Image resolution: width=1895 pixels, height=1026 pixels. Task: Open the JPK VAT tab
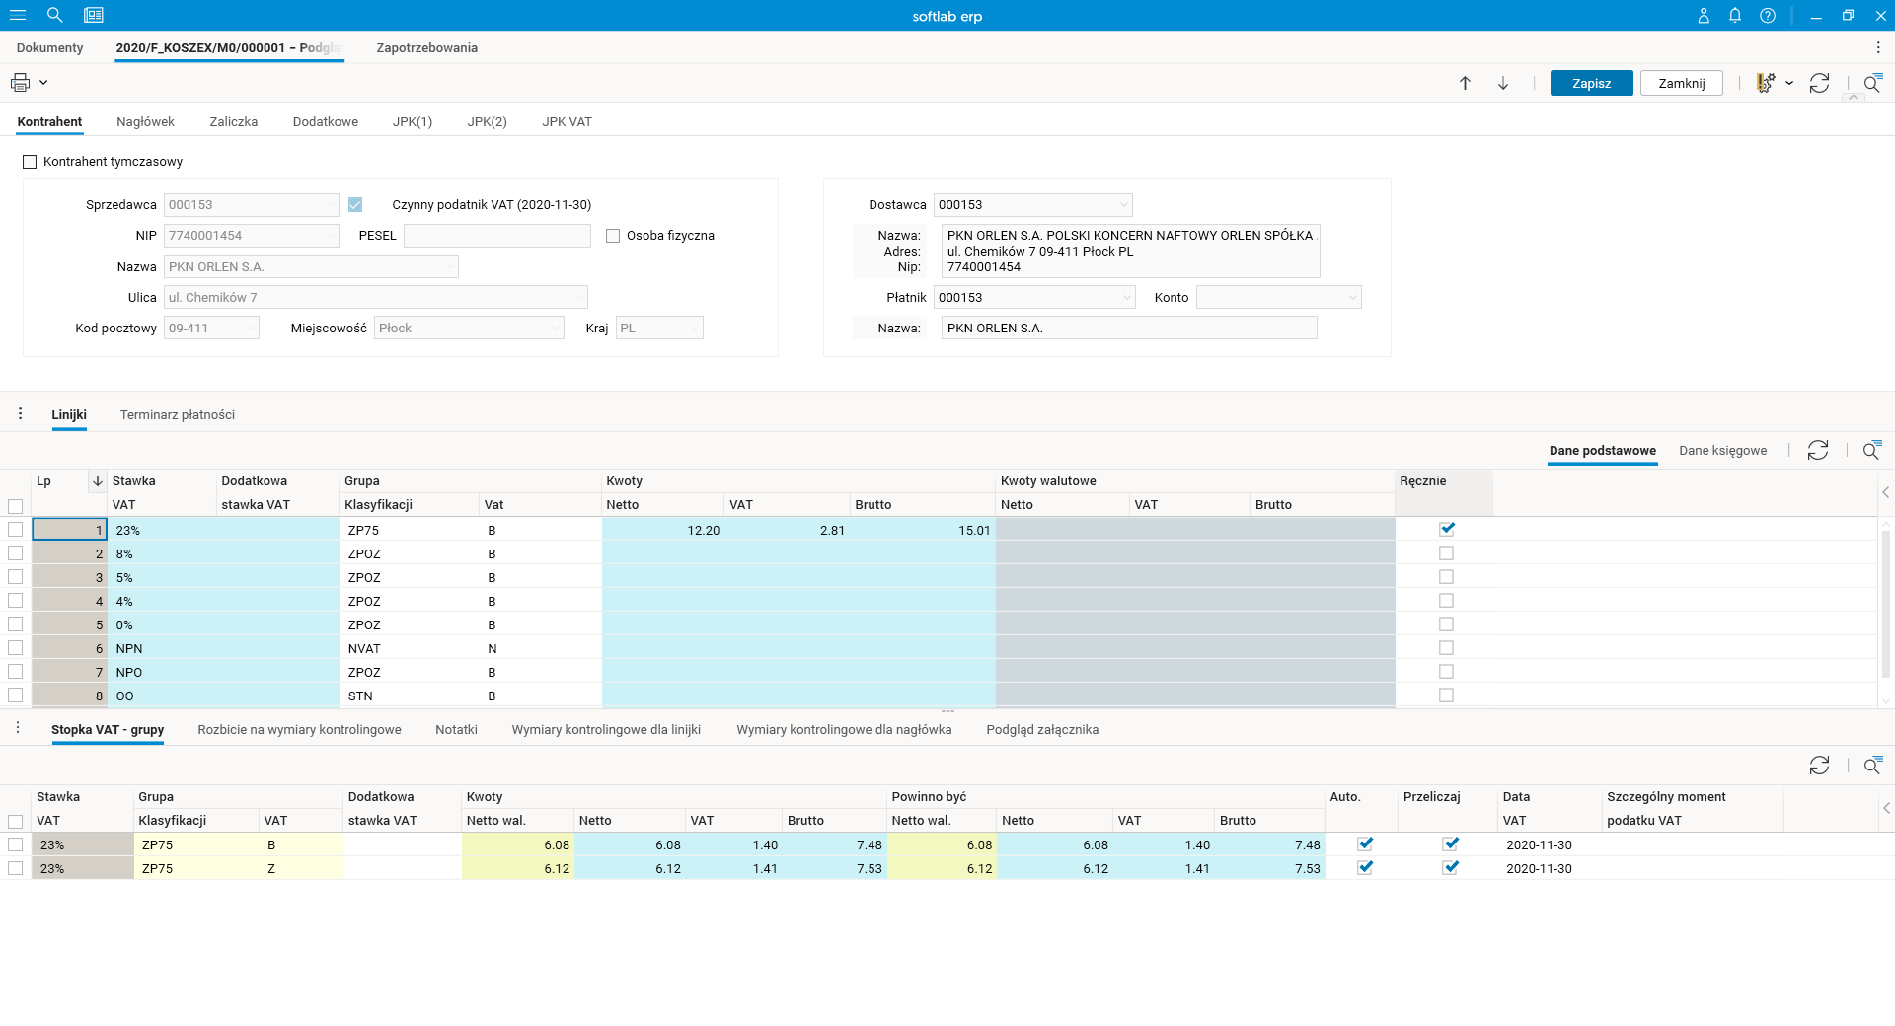[x=568, y=122]
